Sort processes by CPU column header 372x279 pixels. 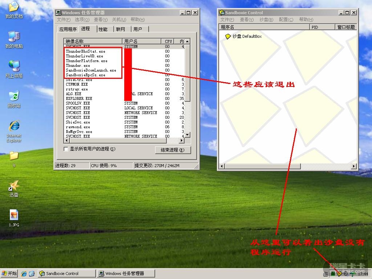(167, 41)
